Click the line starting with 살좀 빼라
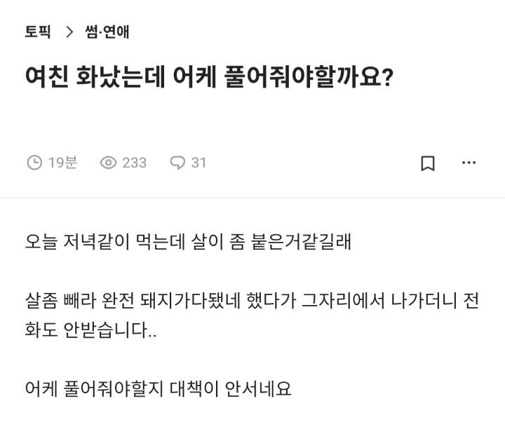The image size is (505, 427). (252, 301)
